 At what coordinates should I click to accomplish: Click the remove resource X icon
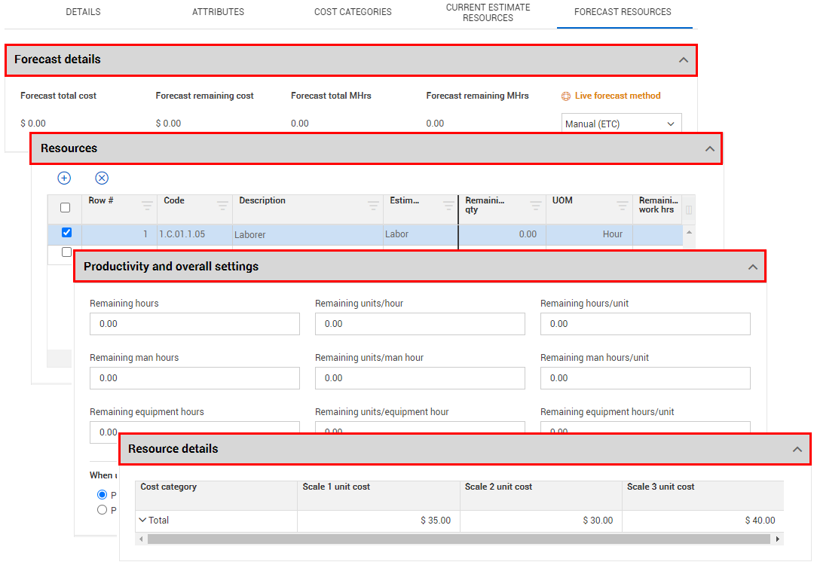102,178
